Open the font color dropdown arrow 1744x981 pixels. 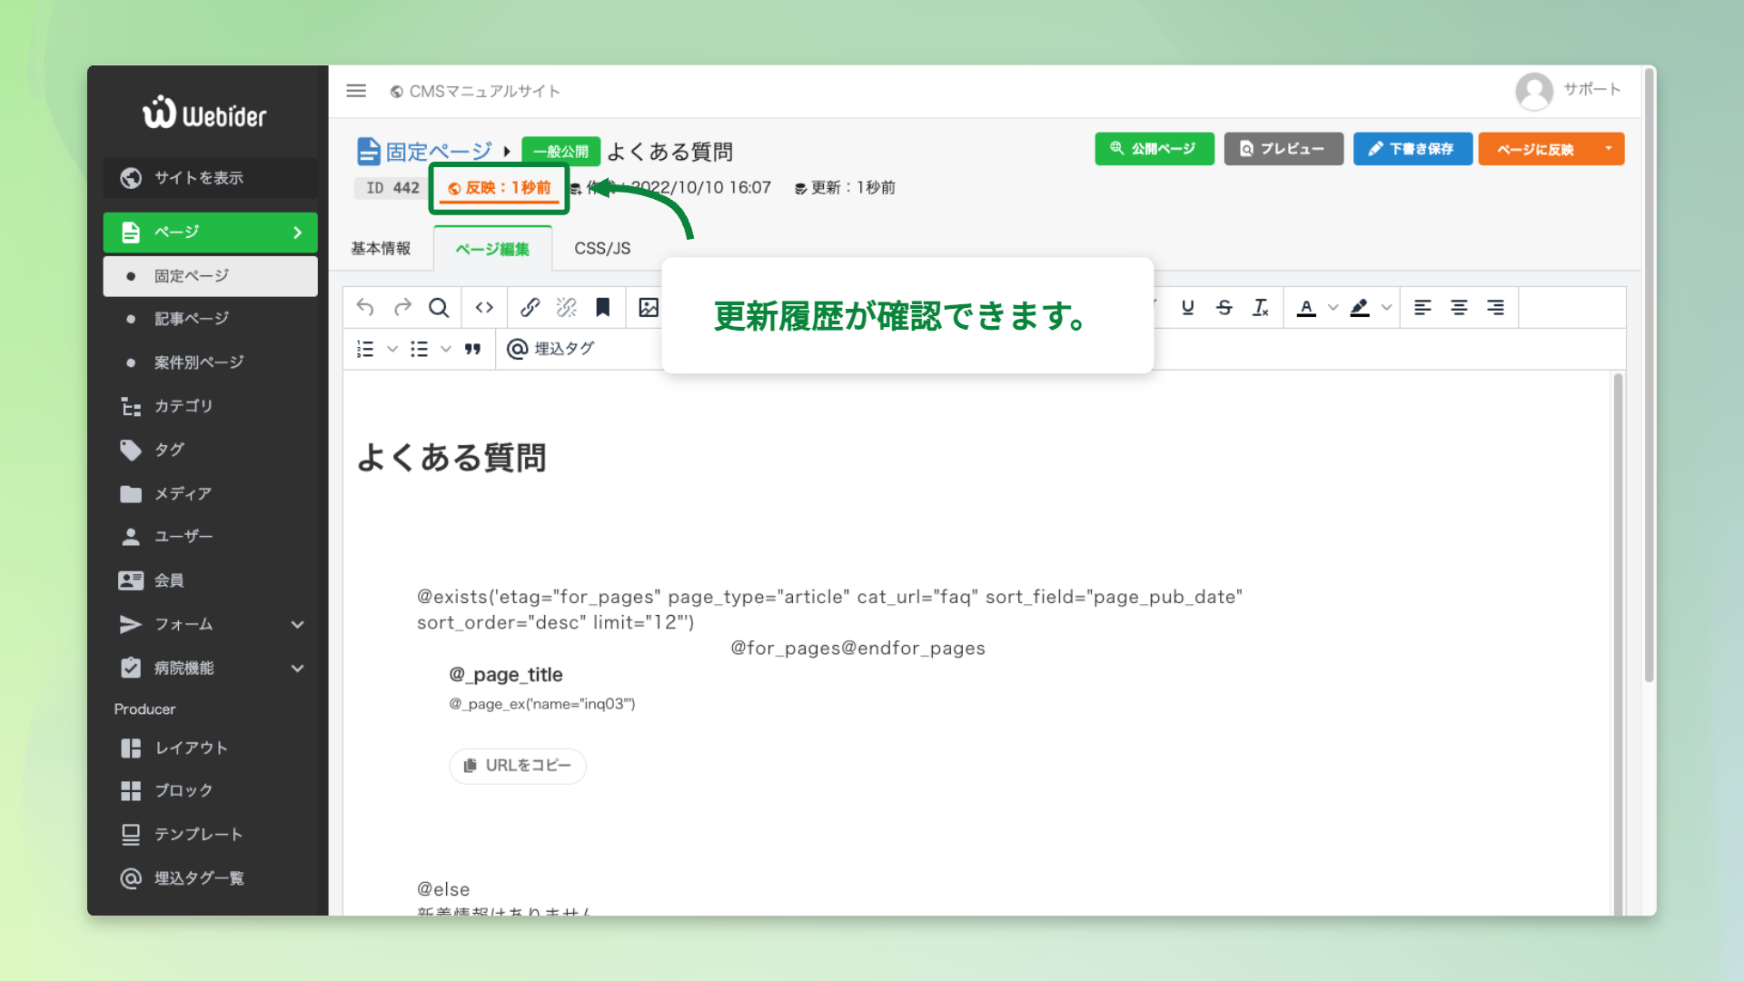click(x=1333, y=308)
